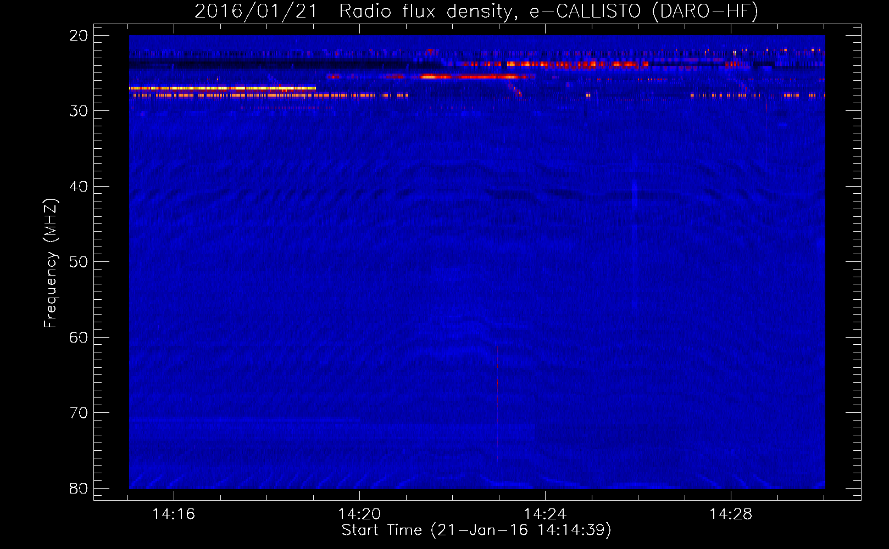Click the 80 frequency tick label
Image resolution: width=889 pixels, height=549 pixels.
79,489
